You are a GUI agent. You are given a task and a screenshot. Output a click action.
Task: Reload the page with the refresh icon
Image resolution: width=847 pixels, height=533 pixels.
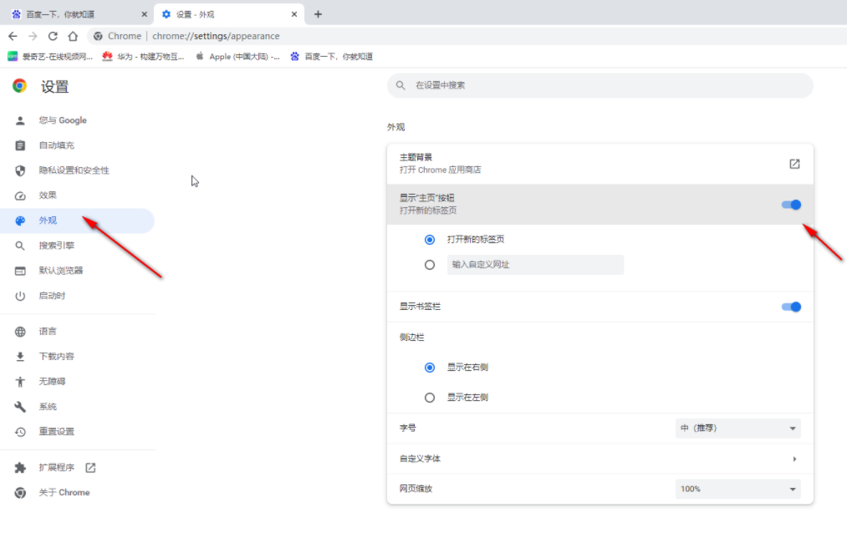point(53,36)
